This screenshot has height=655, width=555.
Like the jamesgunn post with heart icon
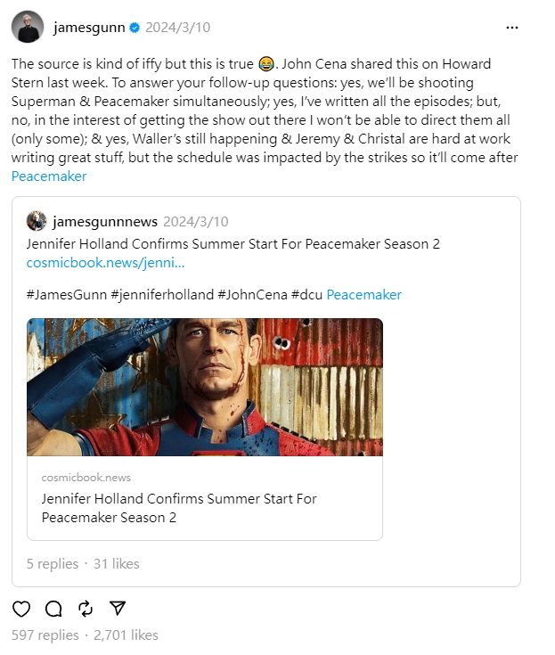coord(21,609)
